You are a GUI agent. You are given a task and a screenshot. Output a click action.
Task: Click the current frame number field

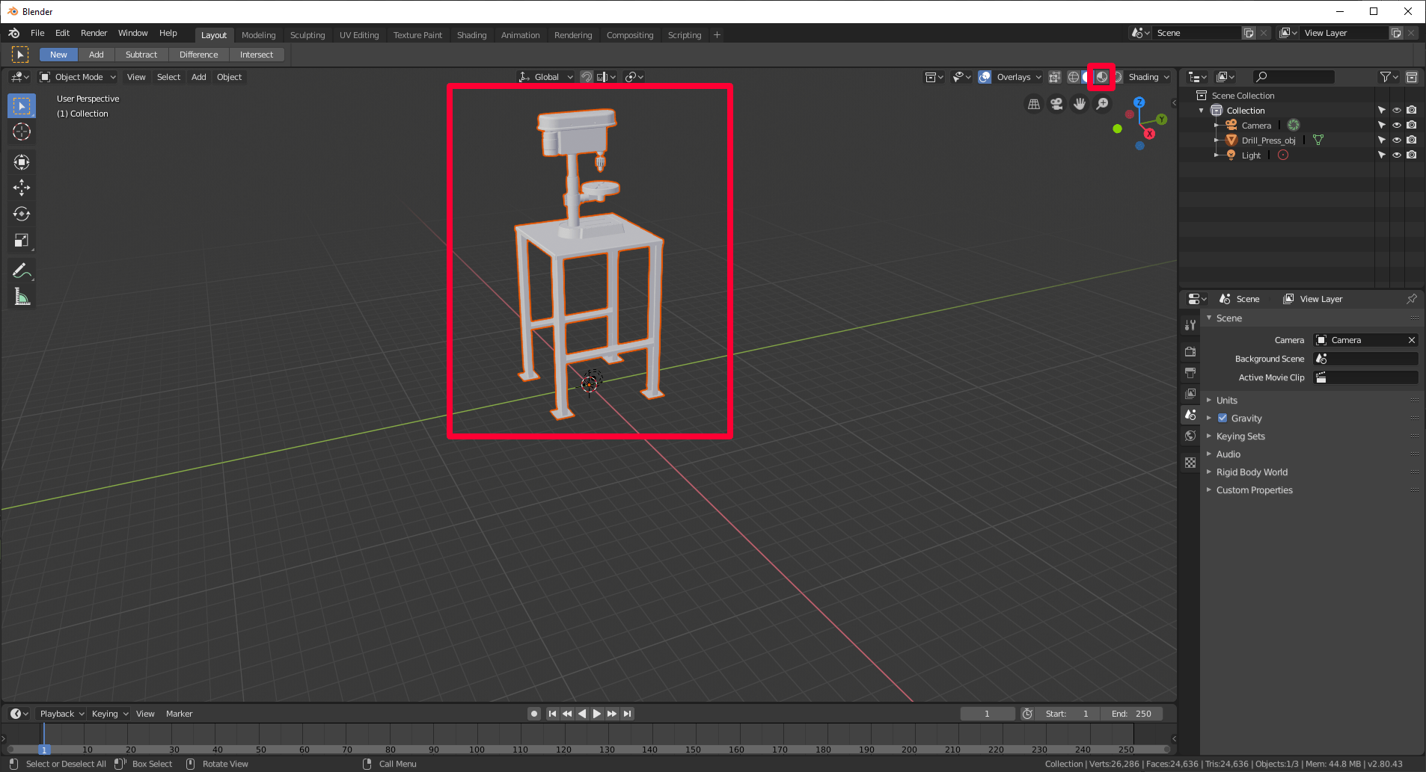tap(988, 714)
